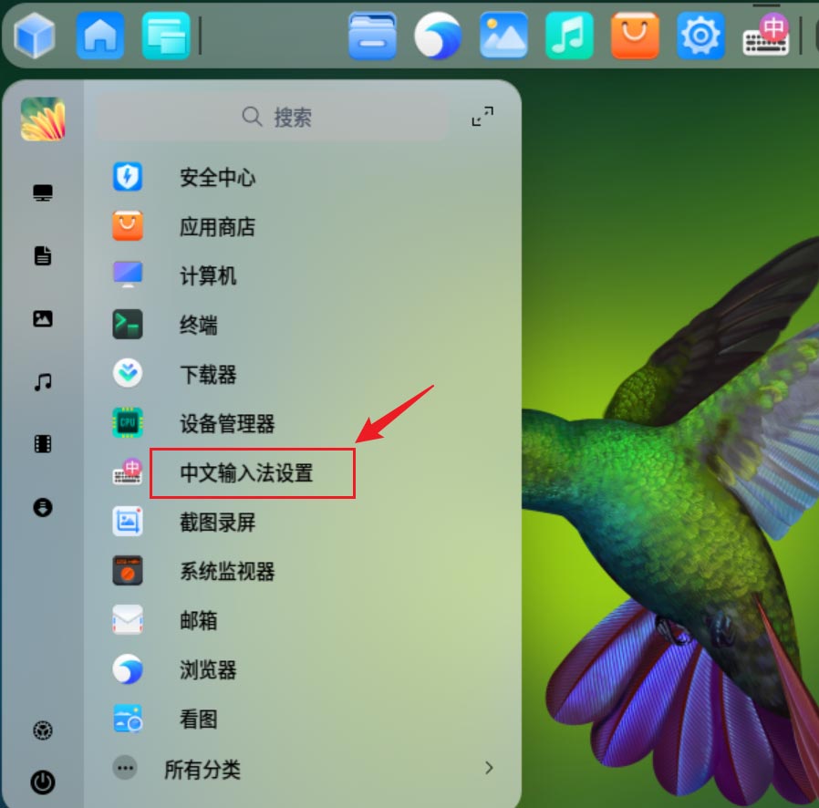Click the 安全中心 shield icon
The height and width of the screenshot is (808, 819).
pos(128,177)
